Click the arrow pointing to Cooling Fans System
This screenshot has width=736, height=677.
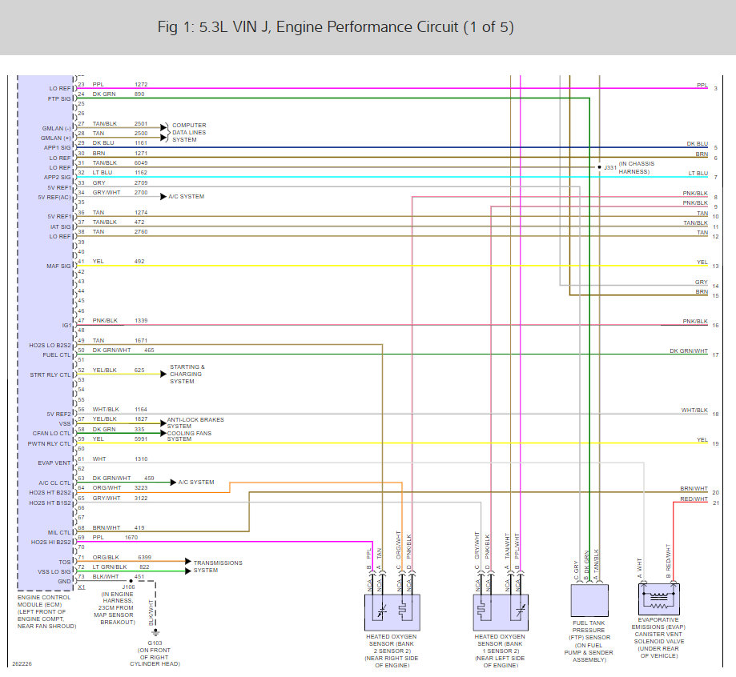click(163, 433)
